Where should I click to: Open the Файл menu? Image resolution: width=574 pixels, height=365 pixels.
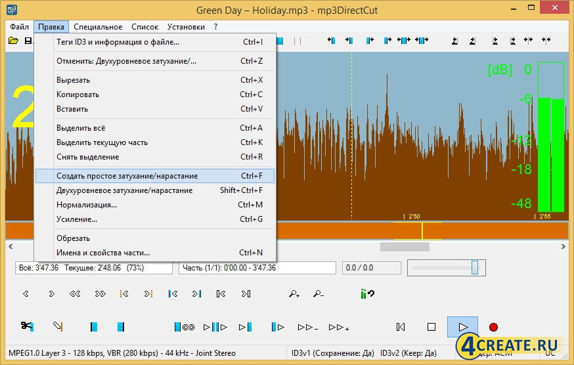(x=19, y=27)
